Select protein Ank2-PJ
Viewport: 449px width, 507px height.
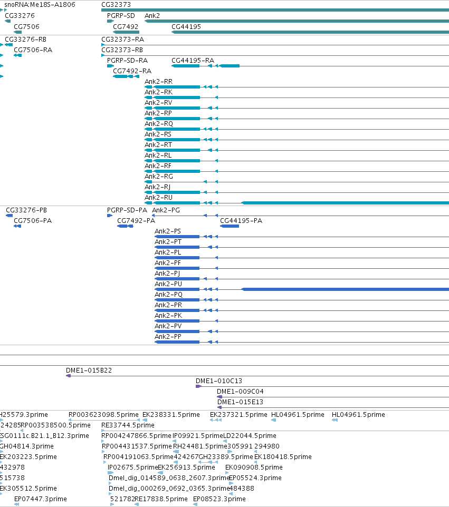167,273
